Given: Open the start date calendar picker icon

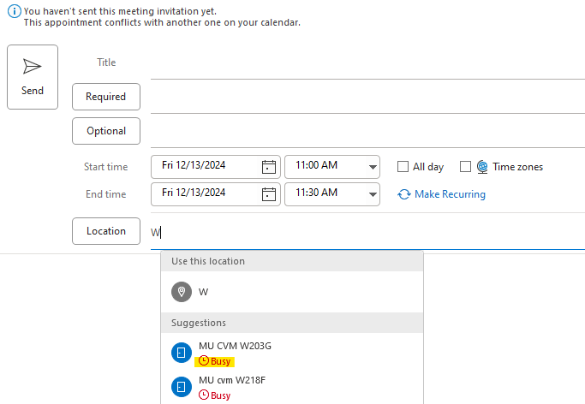Looking at the screenshot, I should [269, 167].
